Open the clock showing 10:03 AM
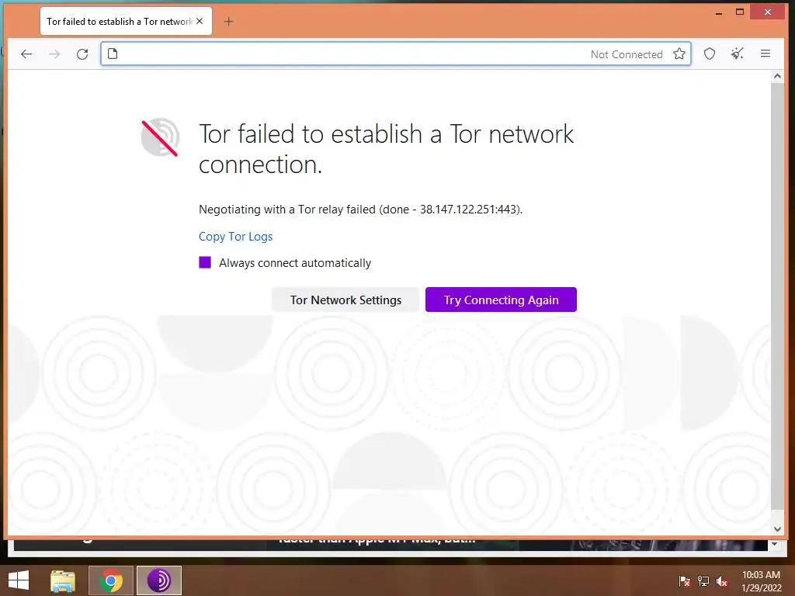The image size is (795, 596). click(x=761, y=581)
